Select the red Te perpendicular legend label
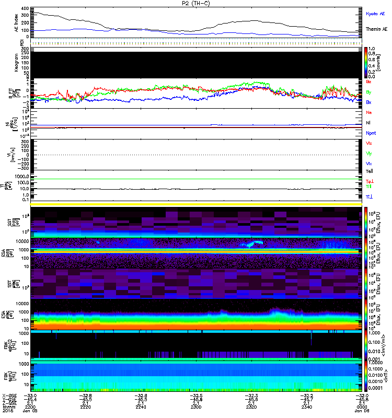This screenshot has height=418, width=392. pos(369,181)
